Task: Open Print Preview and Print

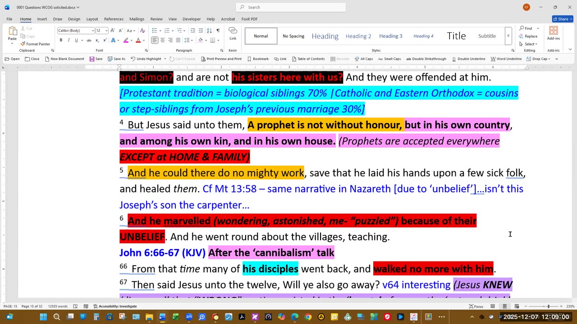Action: click(221, 59)
